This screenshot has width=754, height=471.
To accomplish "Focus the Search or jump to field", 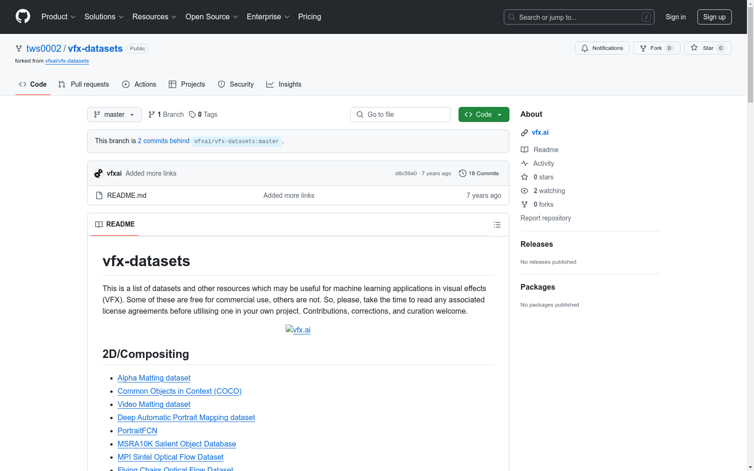I will (x=579, y=17).
